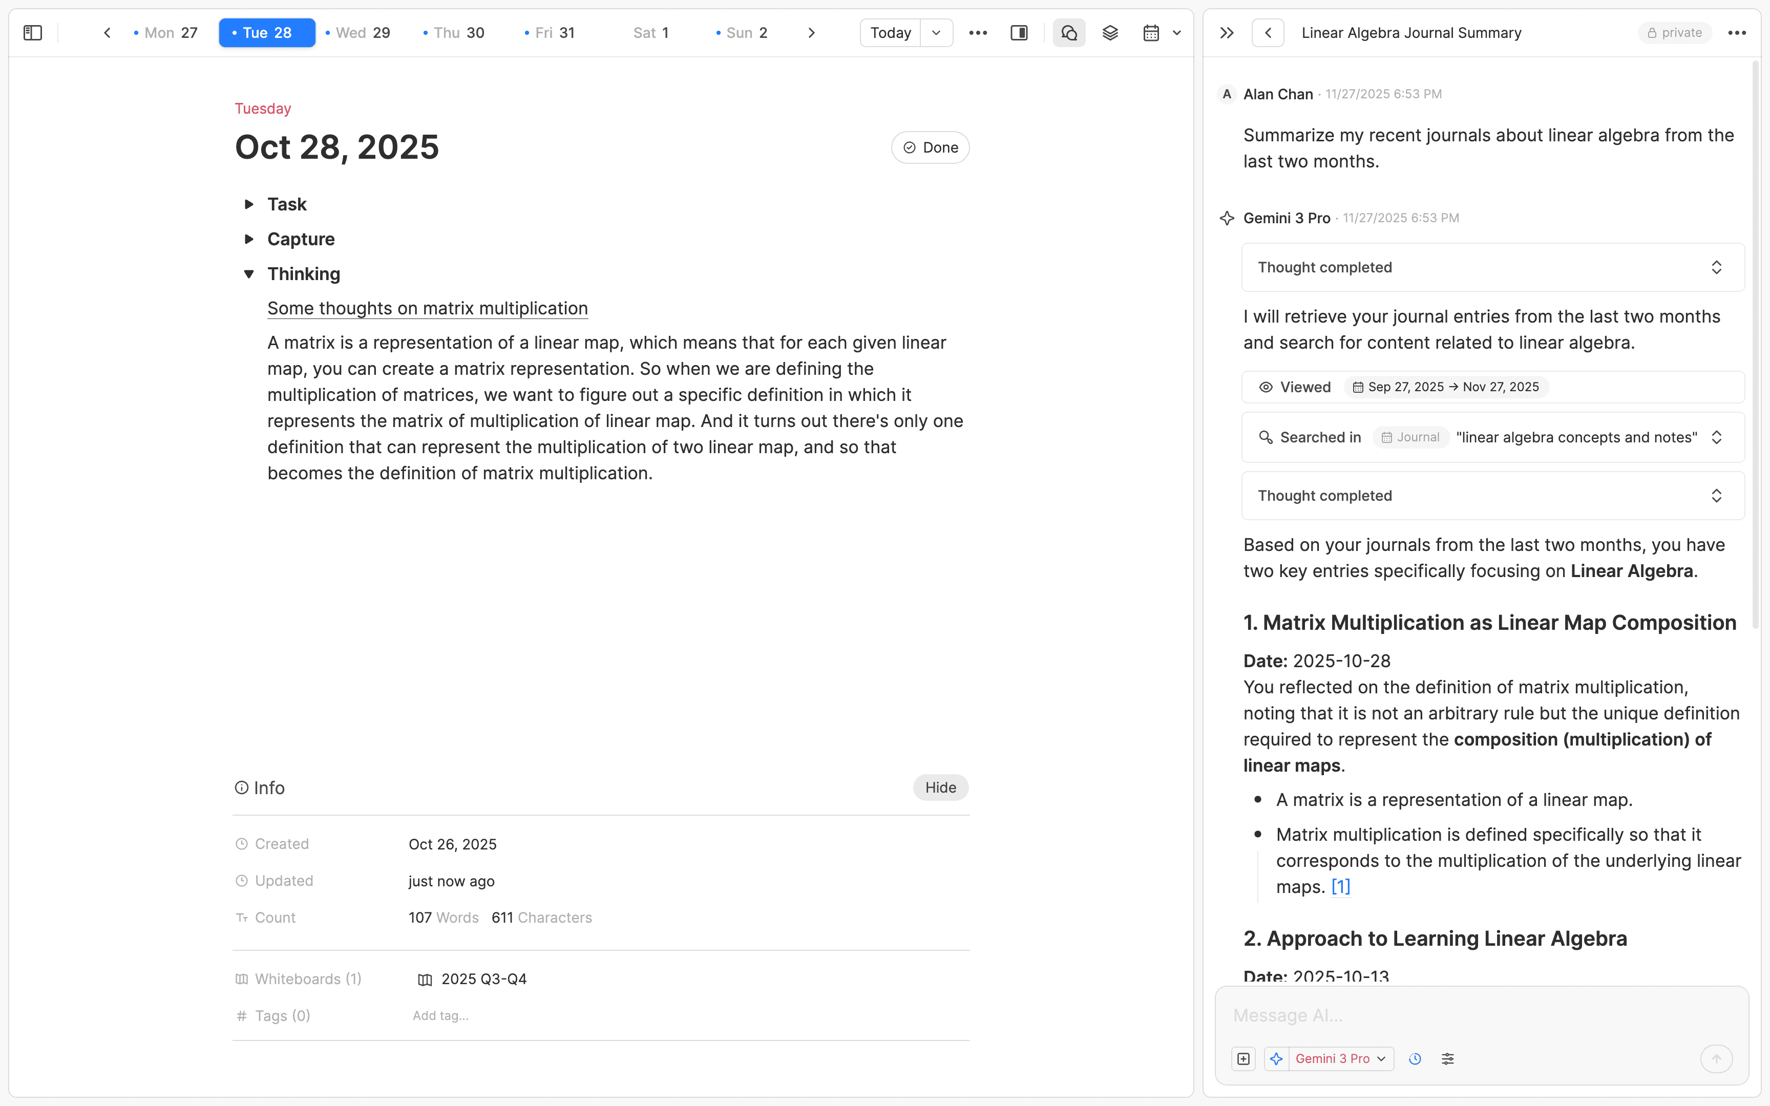Click the private lock badge
The height and width of the screenshot is (1106, 1770).
pos(1675,32)
